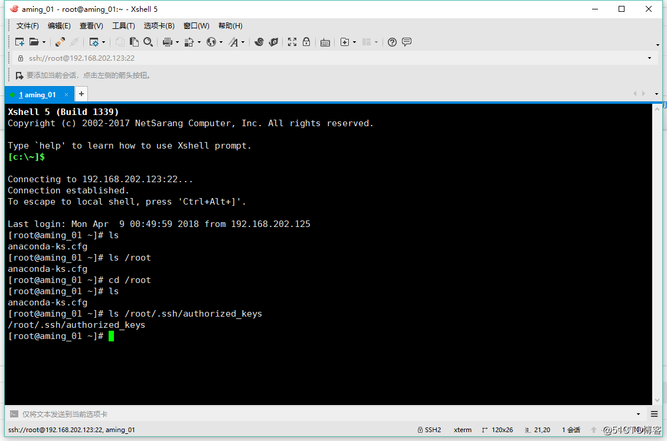Click the '/root/.ssh/authorized_keys' output line
Viewport: 667px width, 441px height.
[x=77, y=325]
